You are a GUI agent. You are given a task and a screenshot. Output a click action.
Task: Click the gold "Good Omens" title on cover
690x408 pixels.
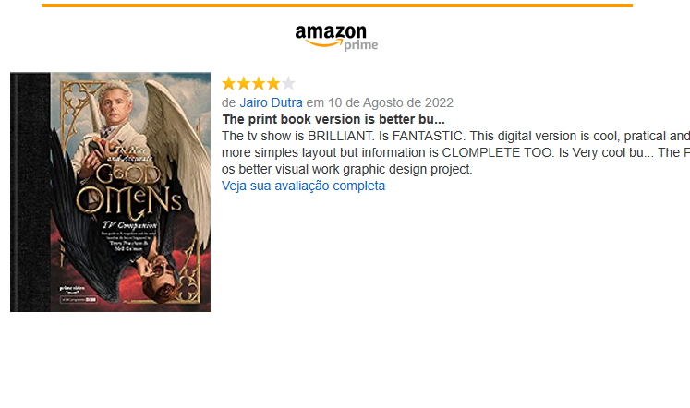point(128,190)
